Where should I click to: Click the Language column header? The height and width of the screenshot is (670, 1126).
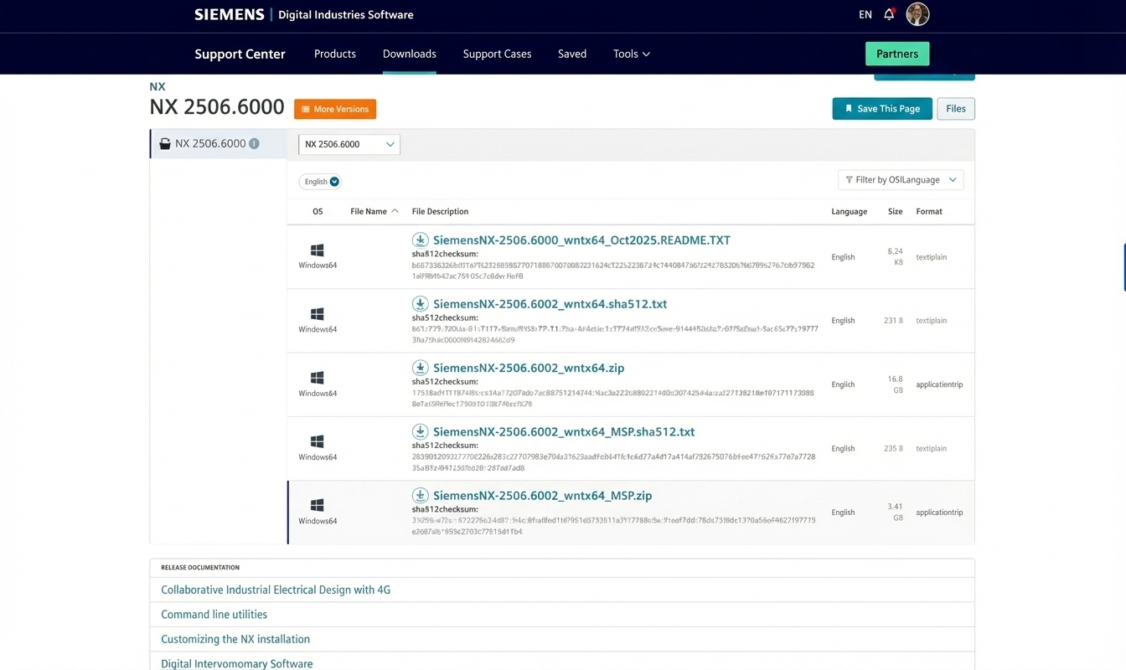click(x=850, y=212)
